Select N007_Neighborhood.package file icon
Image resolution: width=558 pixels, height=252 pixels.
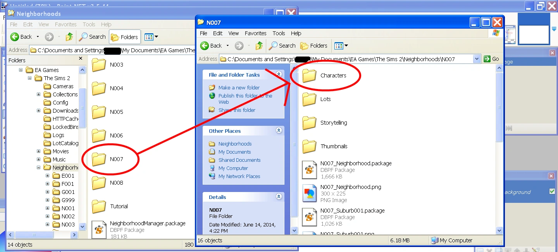(x=309, y=170)
